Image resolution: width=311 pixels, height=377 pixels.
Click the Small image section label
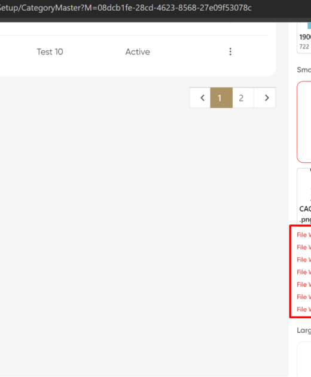tap(304, 70)
